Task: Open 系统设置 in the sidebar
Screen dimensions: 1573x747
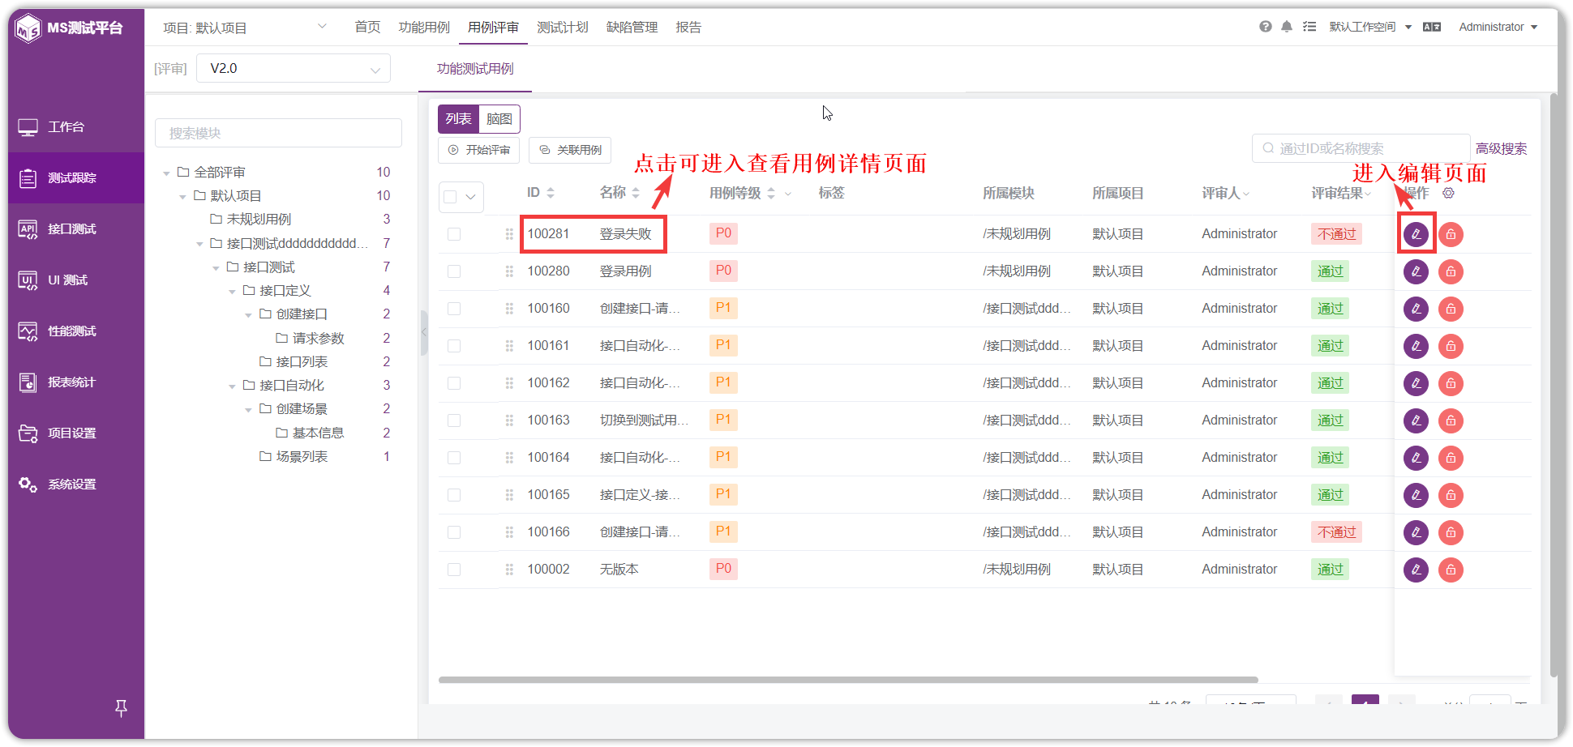Action: click(76, 484)
